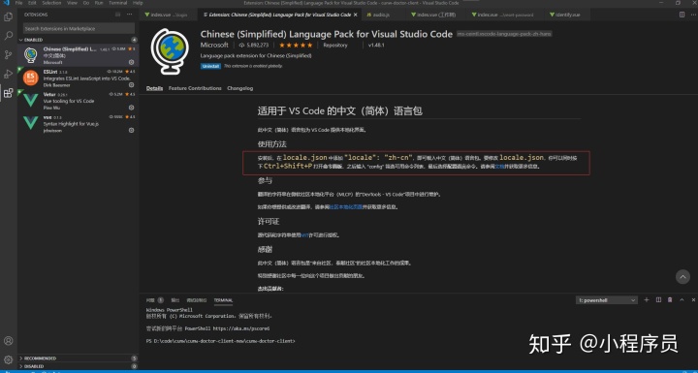Select the Extensions view icon
The width and height of the screenshot is (698, 373).
pyautogui.click(x=8, y=93)
